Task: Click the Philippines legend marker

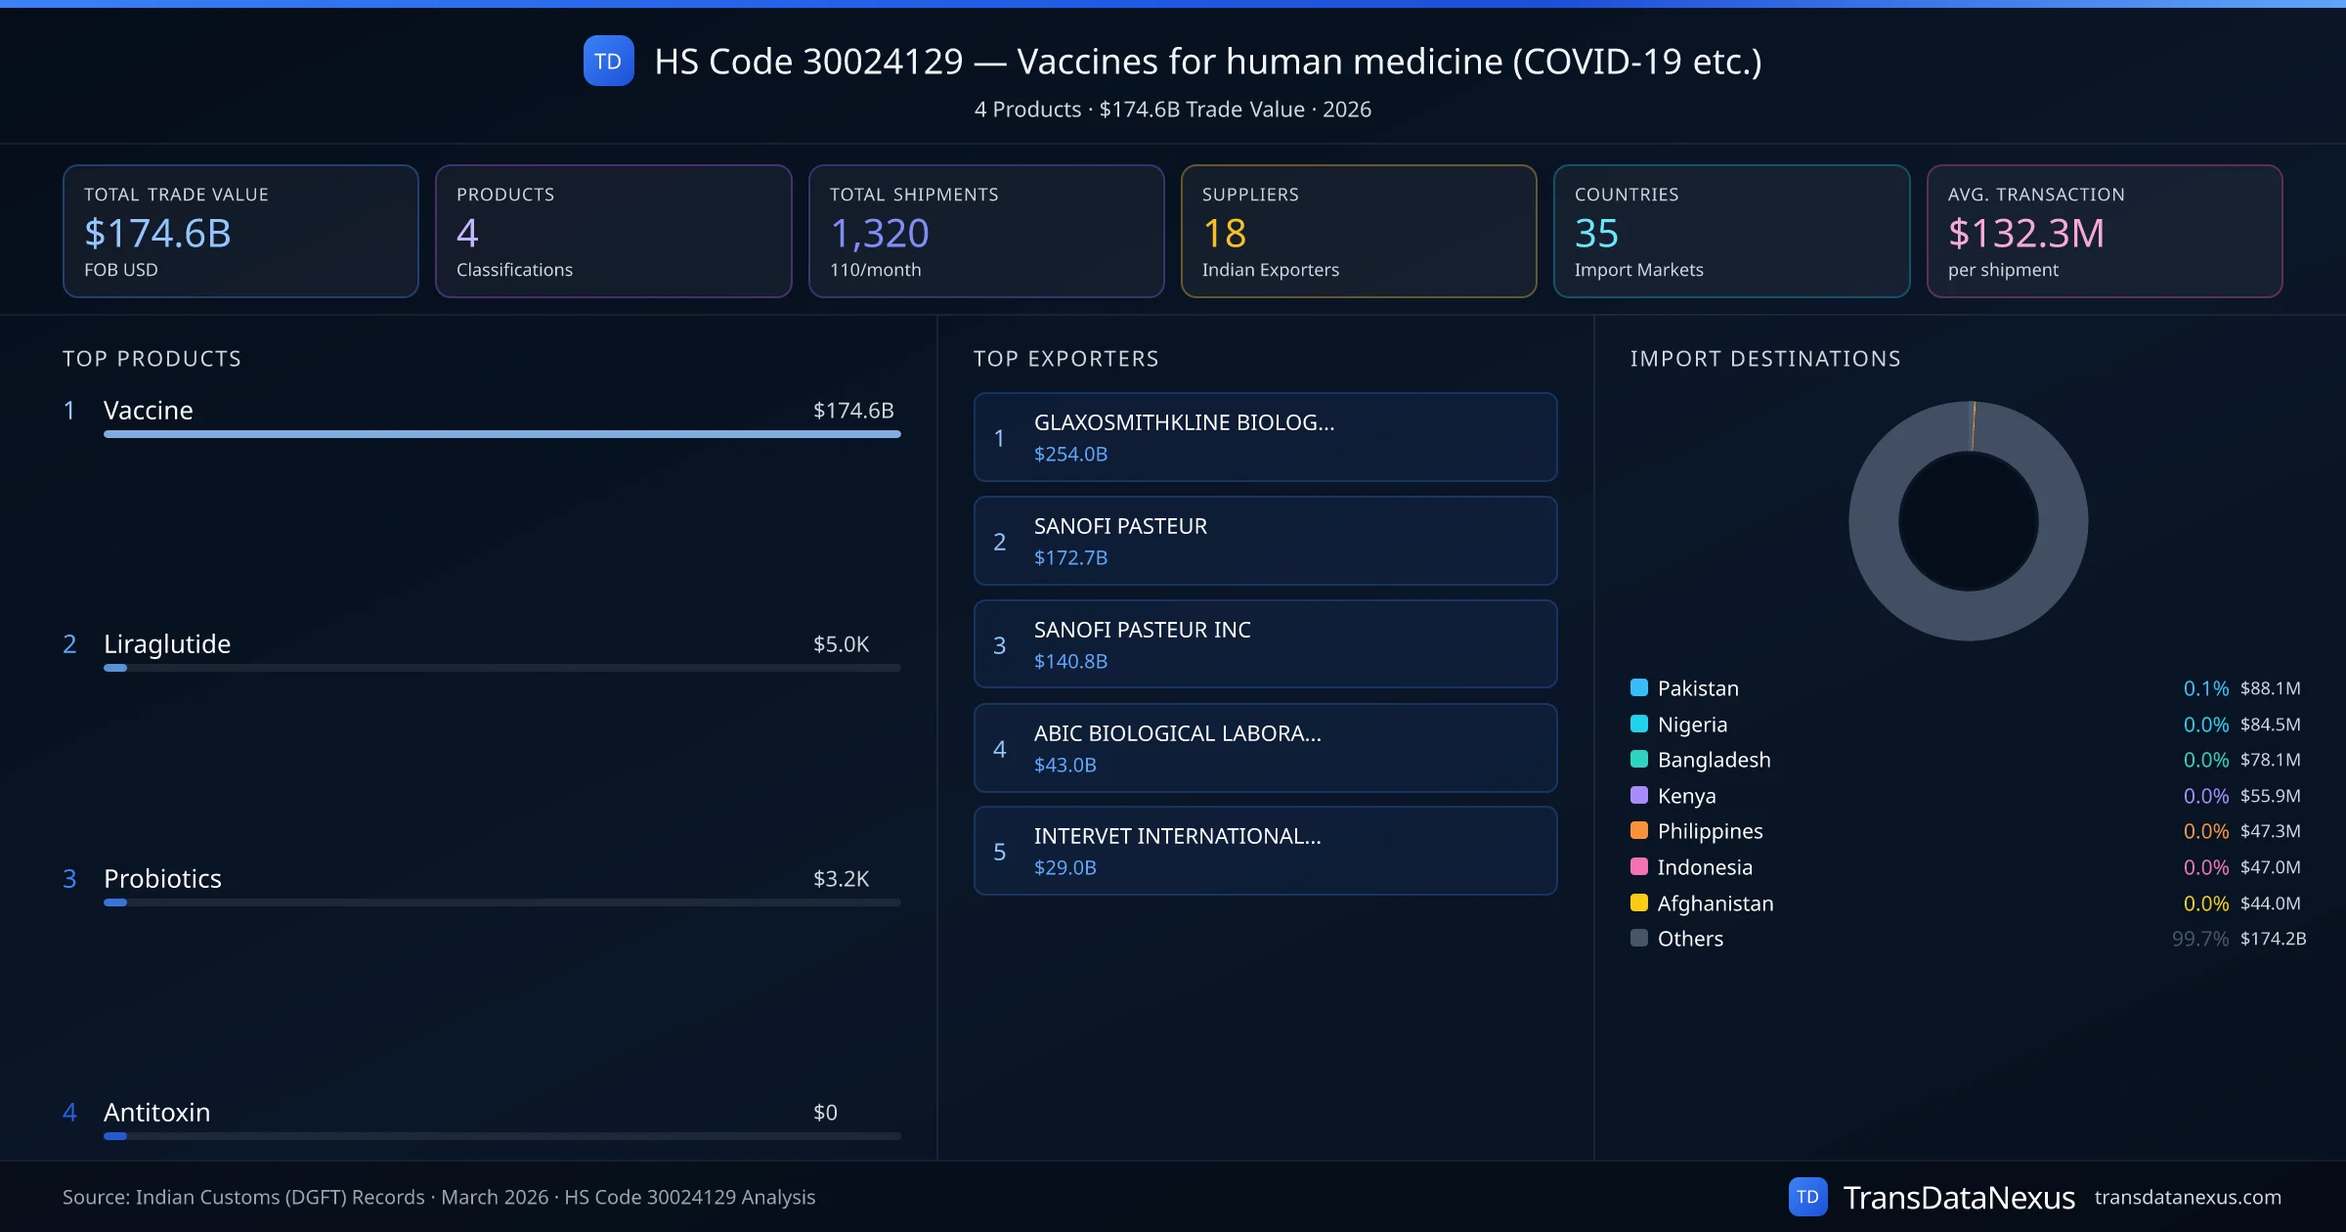Action: tap(1638, 831)
